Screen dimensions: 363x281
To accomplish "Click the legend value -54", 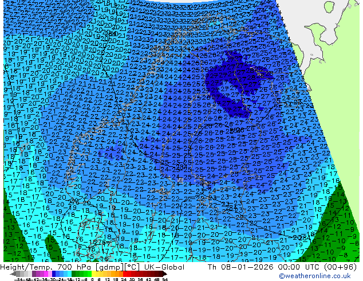I will (x=18, y=280).
